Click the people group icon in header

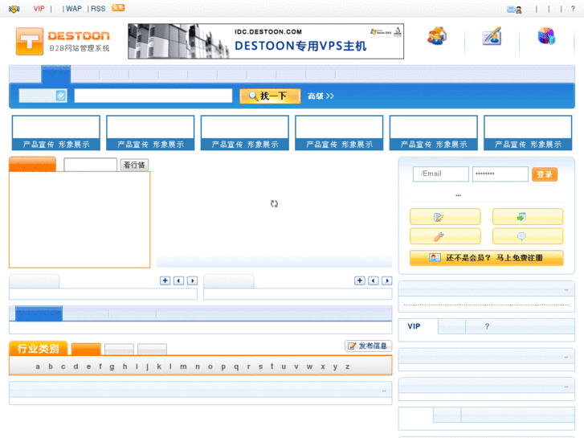(437, 36)
